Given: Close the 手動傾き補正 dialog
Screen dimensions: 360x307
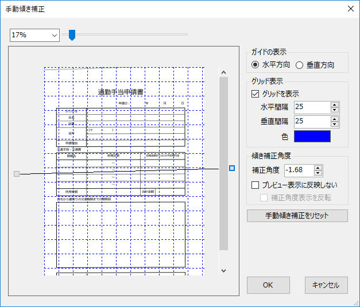Looking at the screenshot, I should point(351,9).
